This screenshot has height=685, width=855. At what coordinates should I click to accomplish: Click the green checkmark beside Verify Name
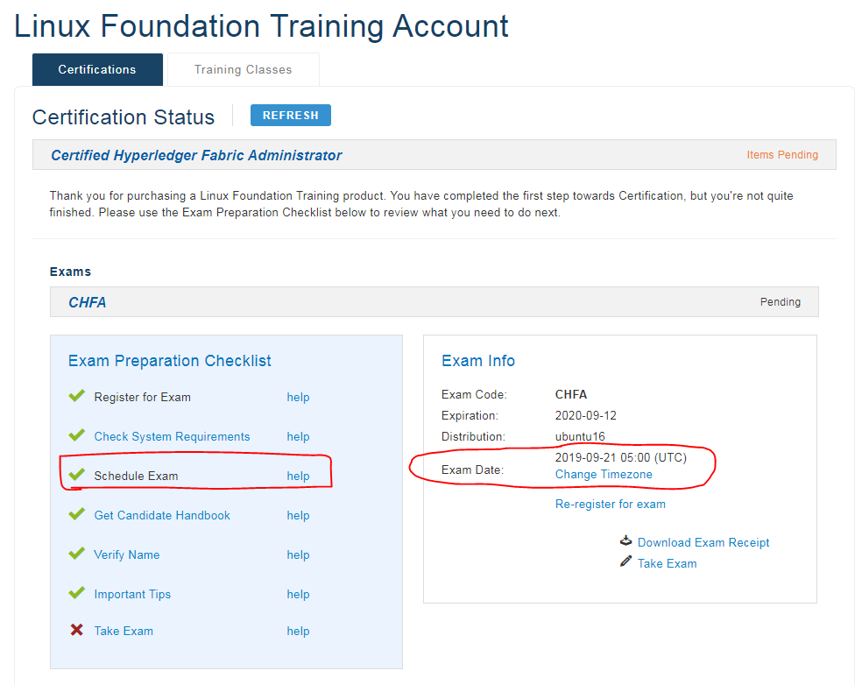point(77,553)
